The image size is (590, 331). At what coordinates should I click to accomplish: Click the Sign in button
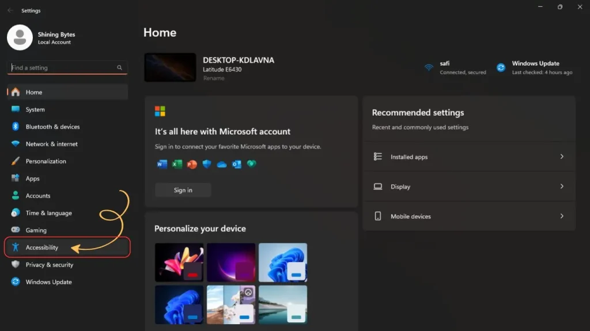point(183,190)
